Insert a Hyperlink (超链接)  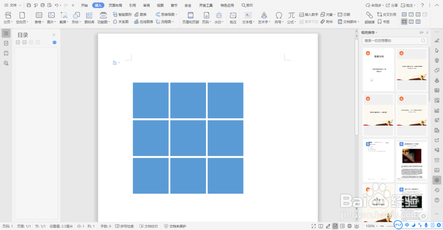369,18
